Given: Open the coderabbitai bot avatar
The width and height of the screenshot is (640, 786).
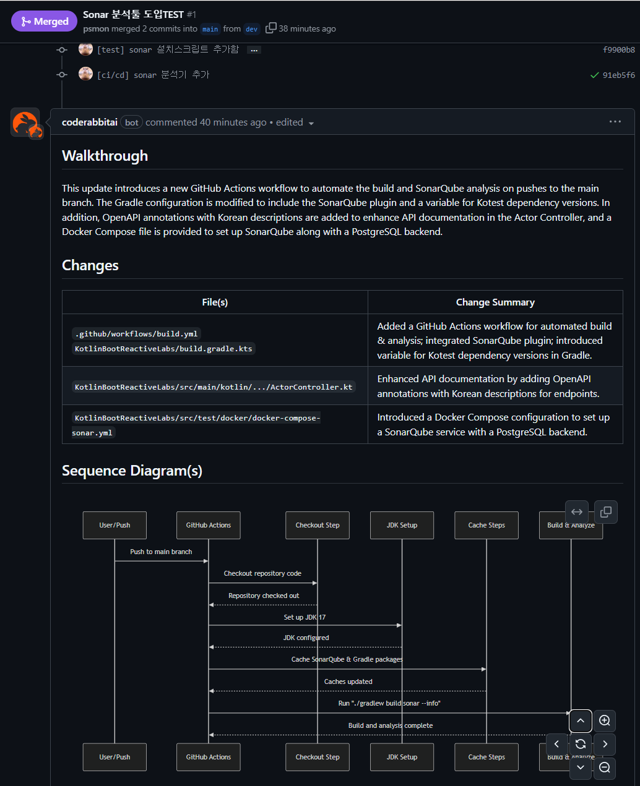Looking at the screenshot, I should (25, 122).
